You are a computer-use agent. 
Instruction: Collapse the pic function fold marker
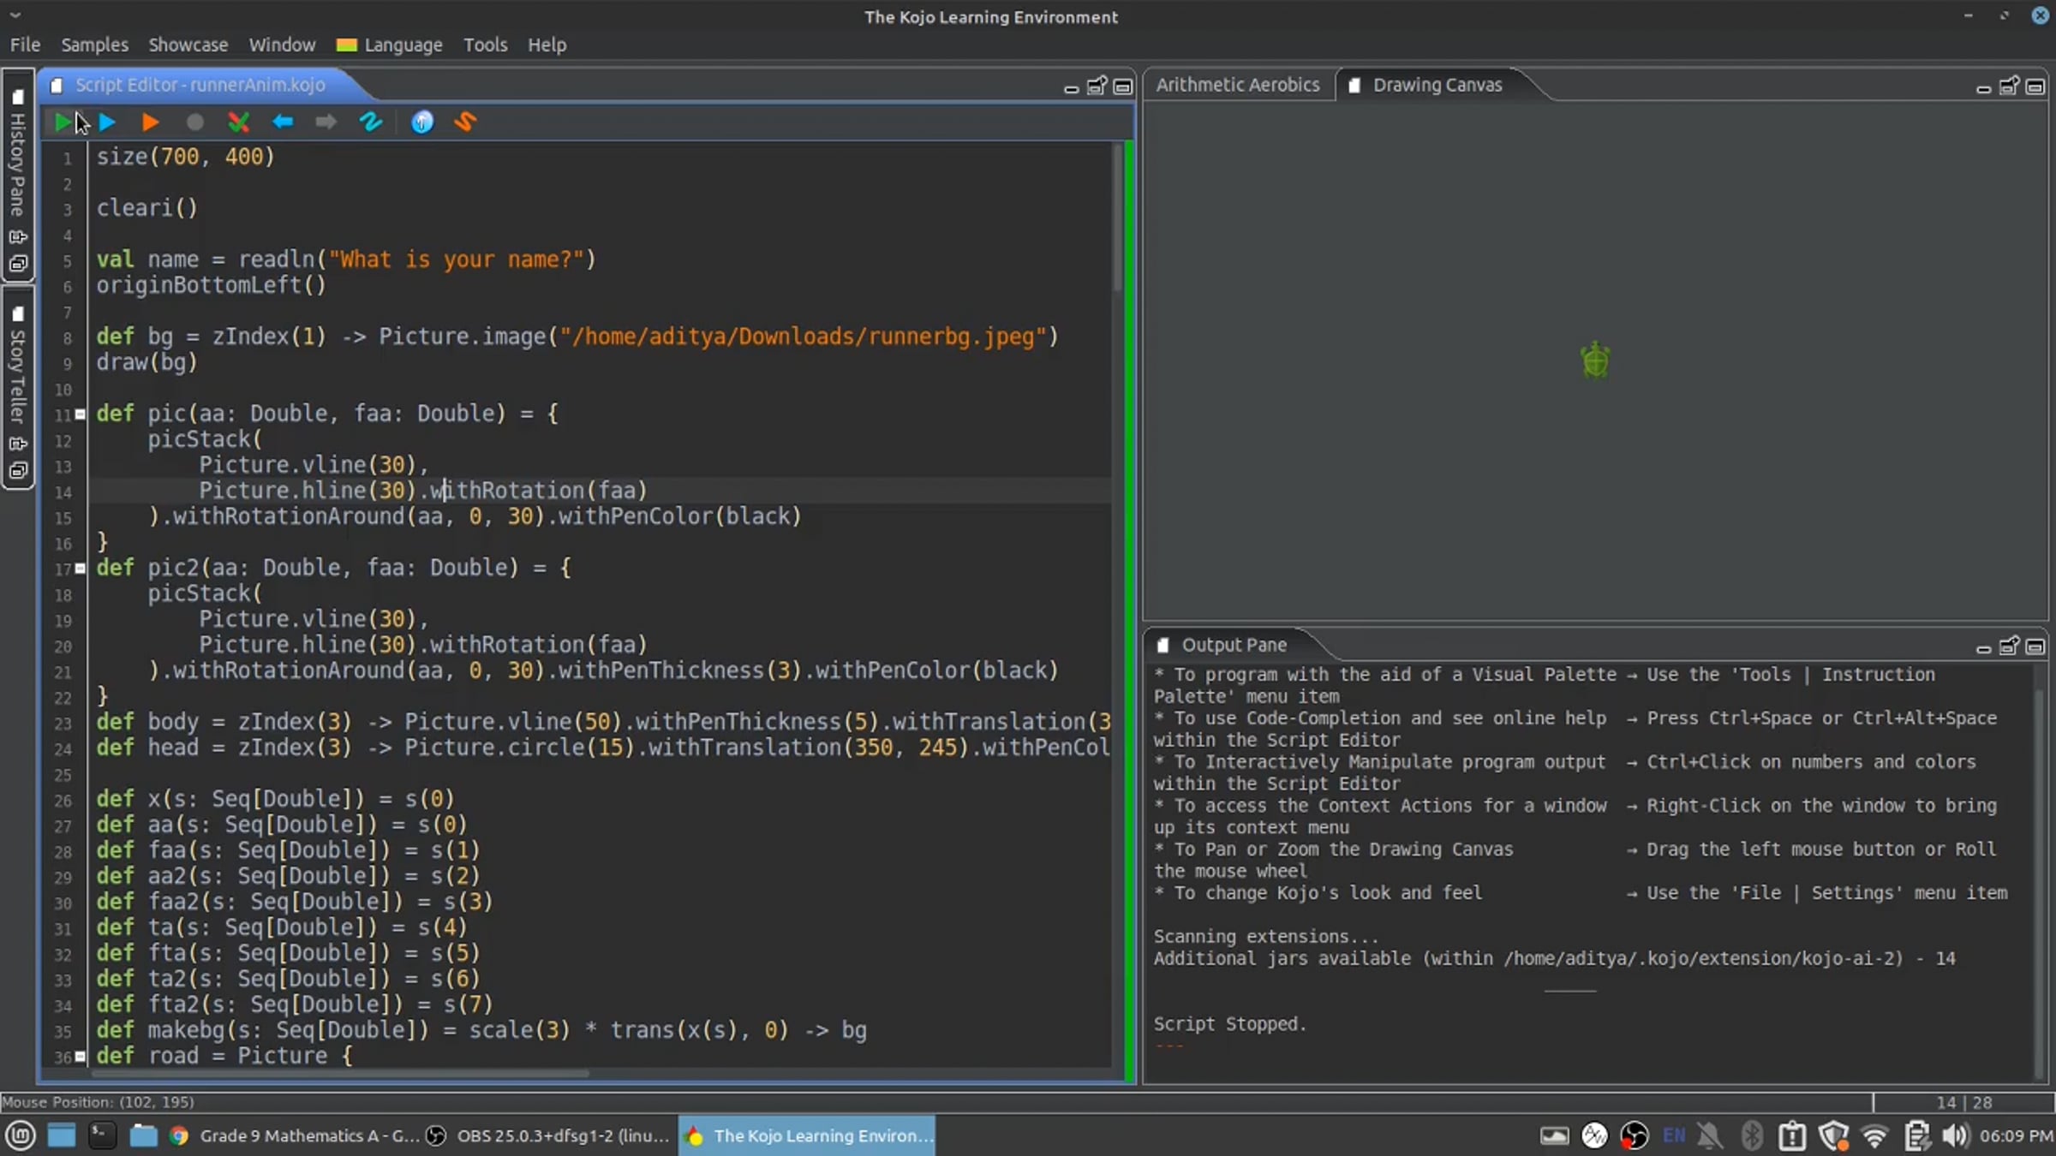[x=81, y=414]
